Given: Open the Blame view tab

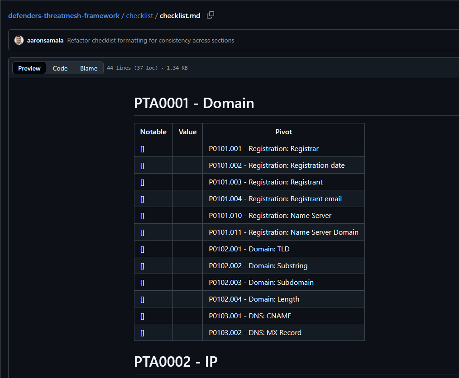Looking at the screenshot, I should (x=89, y=68).
